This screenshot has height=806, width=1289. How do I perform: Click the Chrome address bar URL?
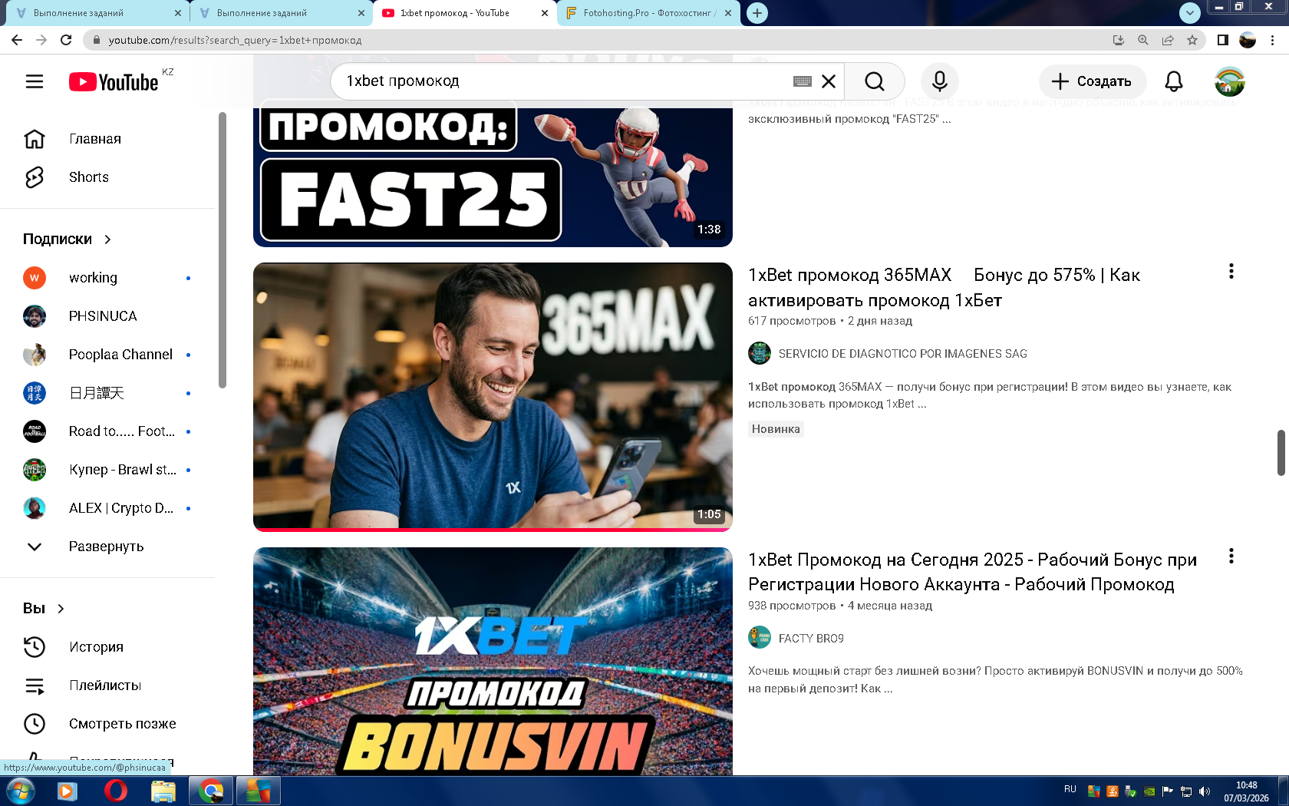coord(235,40)
